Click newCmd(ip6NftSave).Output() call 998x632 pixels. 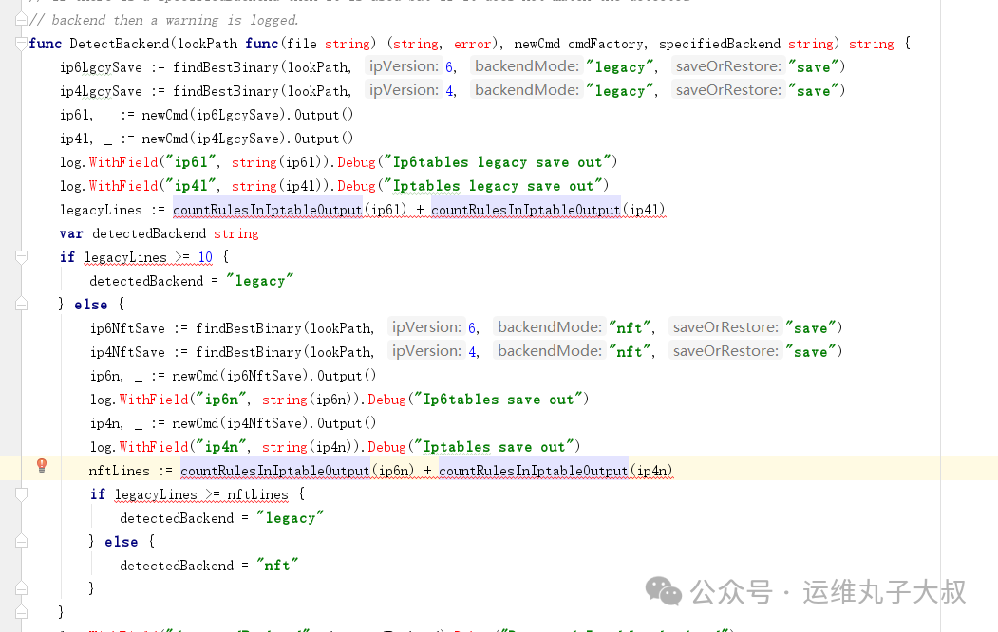(274, 376)
